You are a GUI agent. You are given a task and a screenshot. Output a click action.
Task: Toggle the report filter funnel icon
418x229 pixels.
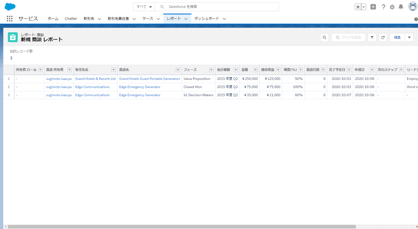point(372,38)
